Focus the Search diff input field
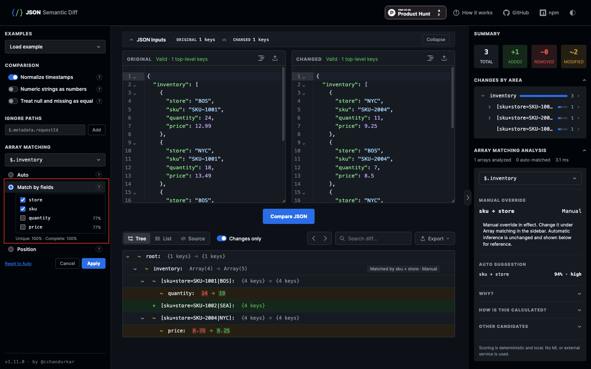Image resolution: width=591 pixels, height=369 pixels. pos(373,238)
